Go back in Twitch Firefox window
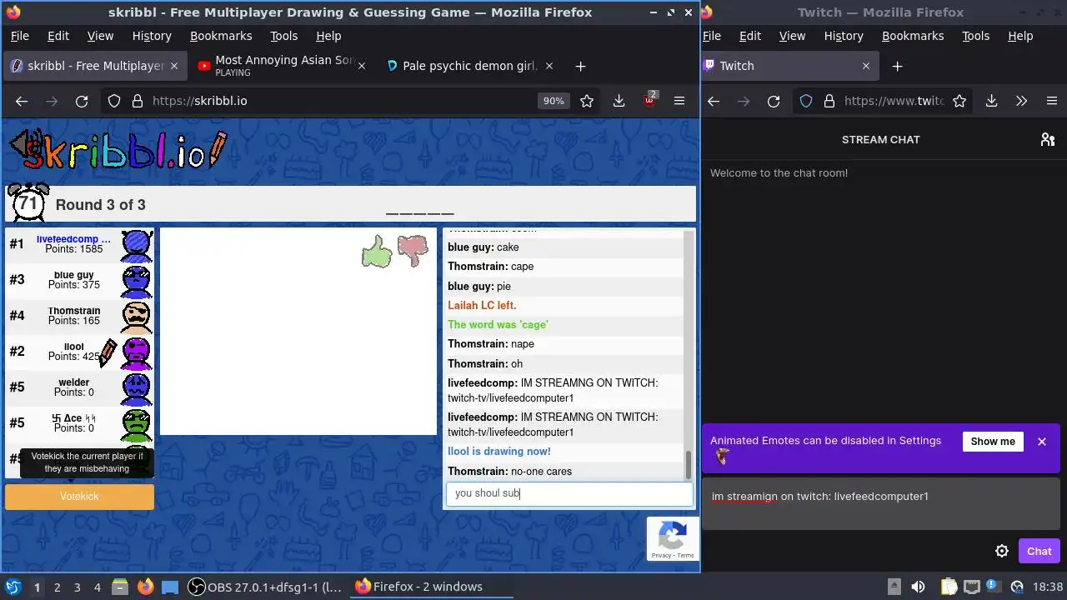The image size is (1067, 600). click(x=714, y=101)
